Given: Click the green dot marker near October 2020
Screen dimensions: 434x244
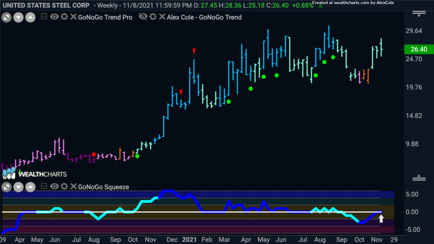Looking at the screenshot, I should click(x=137, y=156).
